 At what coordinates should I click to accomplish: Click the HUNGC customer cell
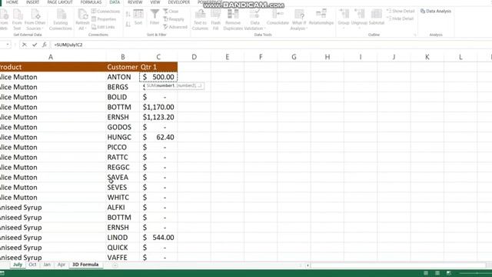123,137
